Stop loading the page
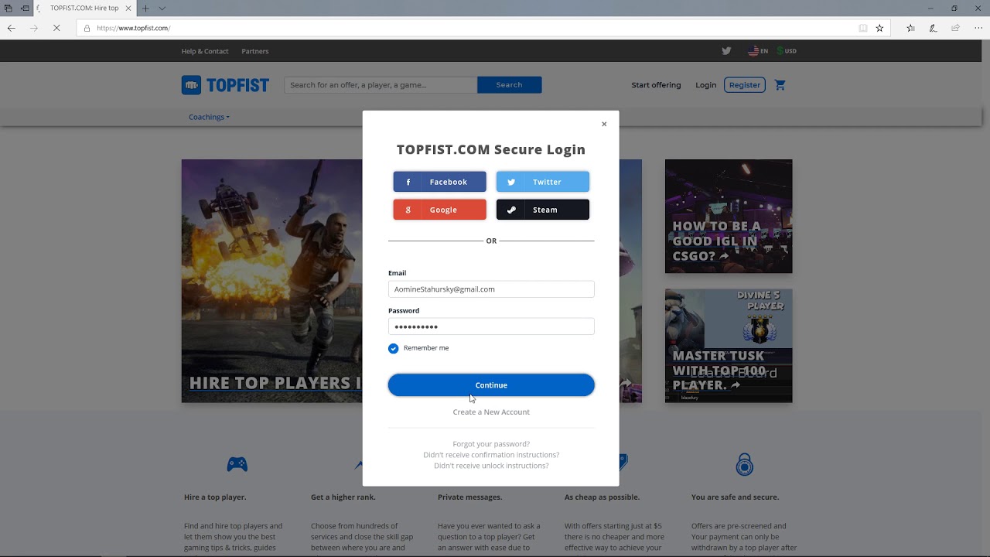 pyautogui.click(x=56, y=28)
